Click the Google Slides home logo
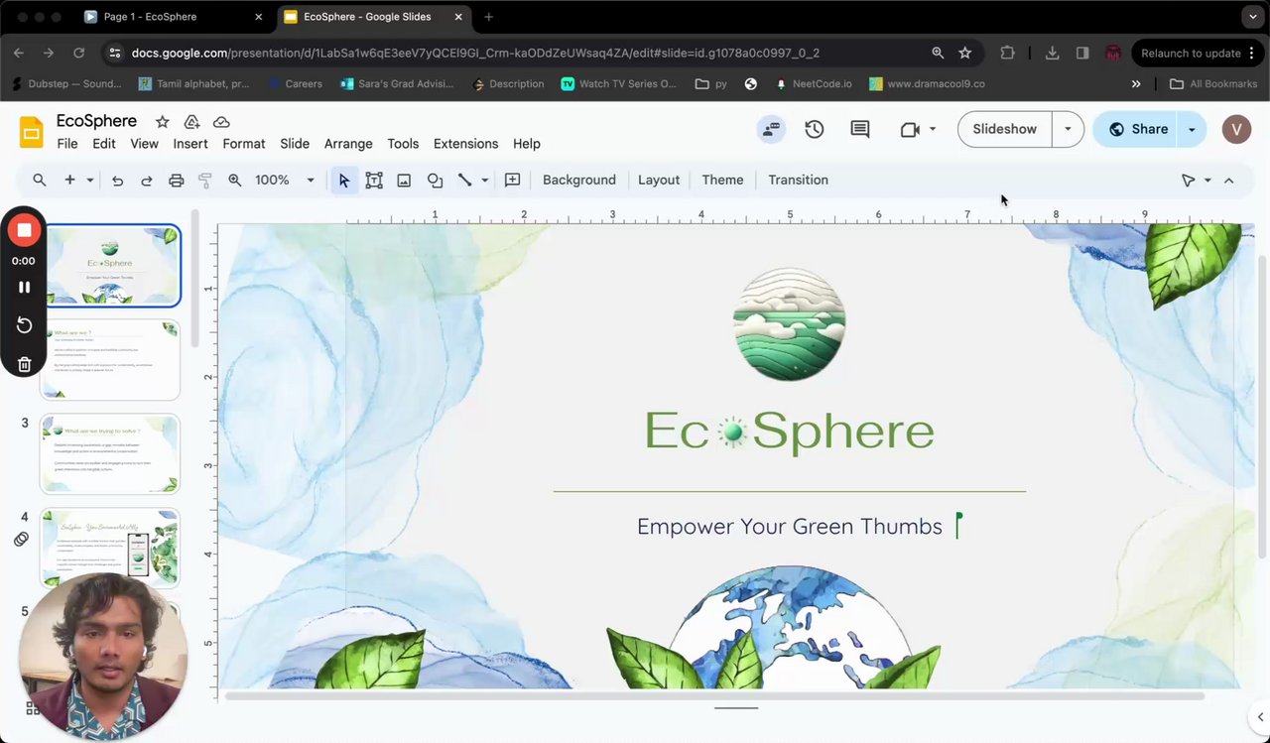1270x743 pixels. point(32,130)
